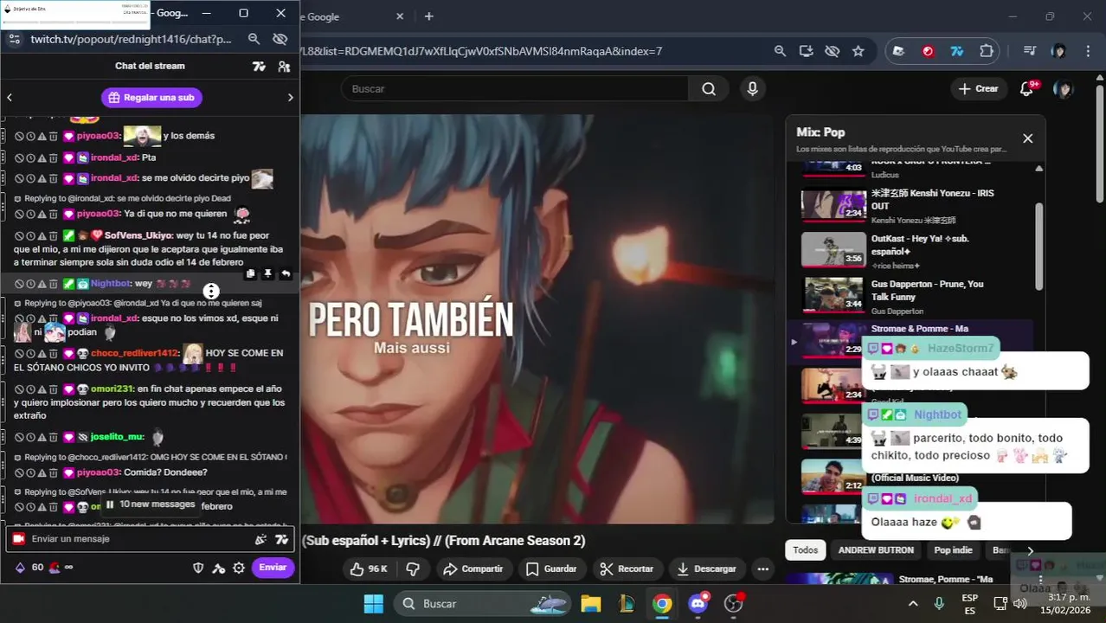Click the Regalar una sub button
Screen dimensions: 1106x623
pos(151,98)
